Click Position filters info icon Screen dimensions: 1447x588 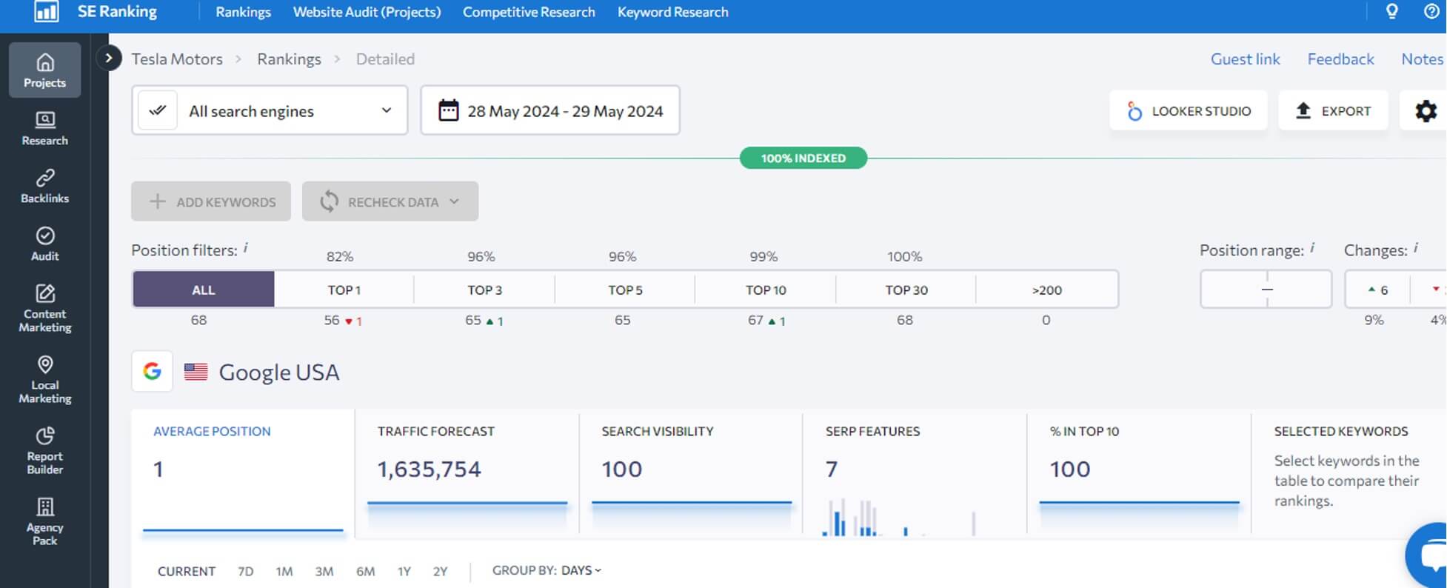coord(246,248)
